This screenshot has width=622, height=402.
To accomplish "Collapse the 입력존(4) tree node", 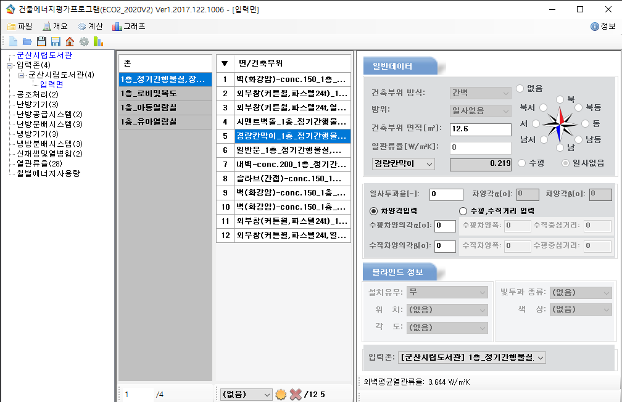I will tap(10, 65).
